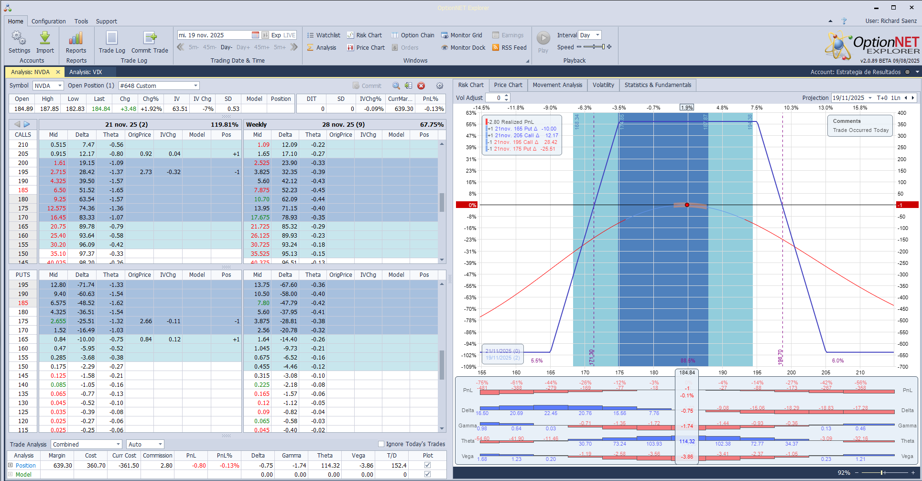Open the Tools ribbon tab
The width and height of the screenshot is (922, 481).
pyautogui.click(x=81, y=21)
